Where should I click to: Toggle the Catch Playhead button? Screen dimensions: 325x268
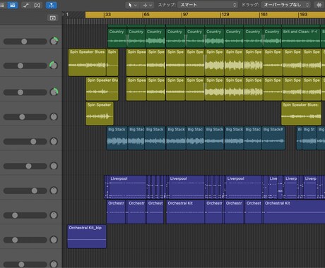(x=51, y=5)
